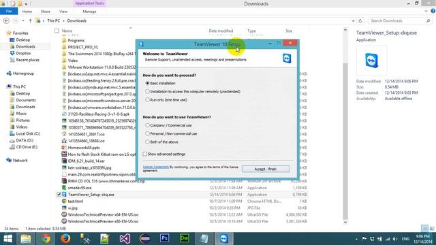Launch Firefox from the taskbar
The width and height of the screenshot is (436, 245).
tap(65, 239)
